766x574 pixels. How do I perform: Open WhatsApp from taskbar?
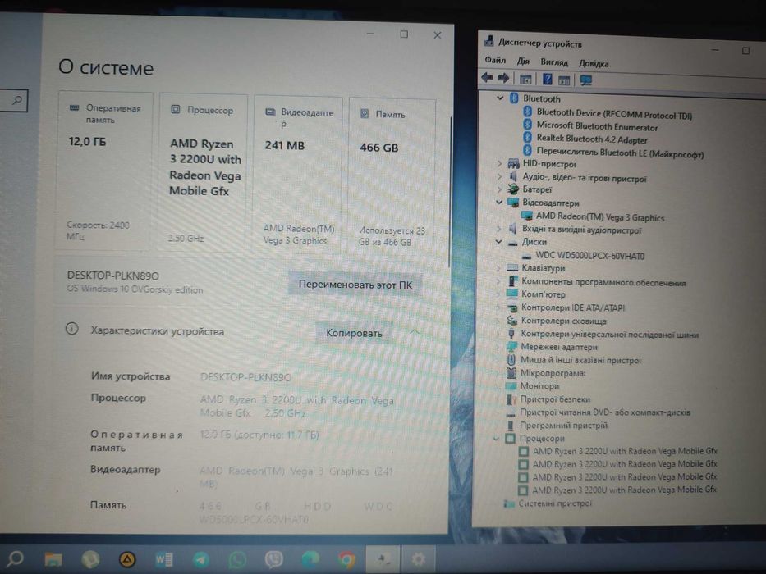[237, 560]
